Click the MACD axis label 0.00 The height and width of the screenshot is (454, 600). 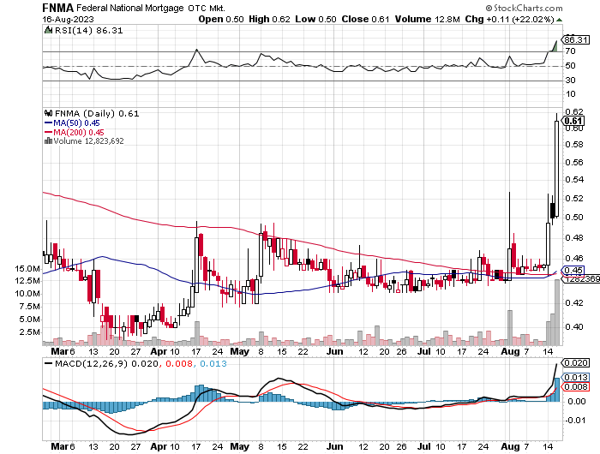click(577, 401)
